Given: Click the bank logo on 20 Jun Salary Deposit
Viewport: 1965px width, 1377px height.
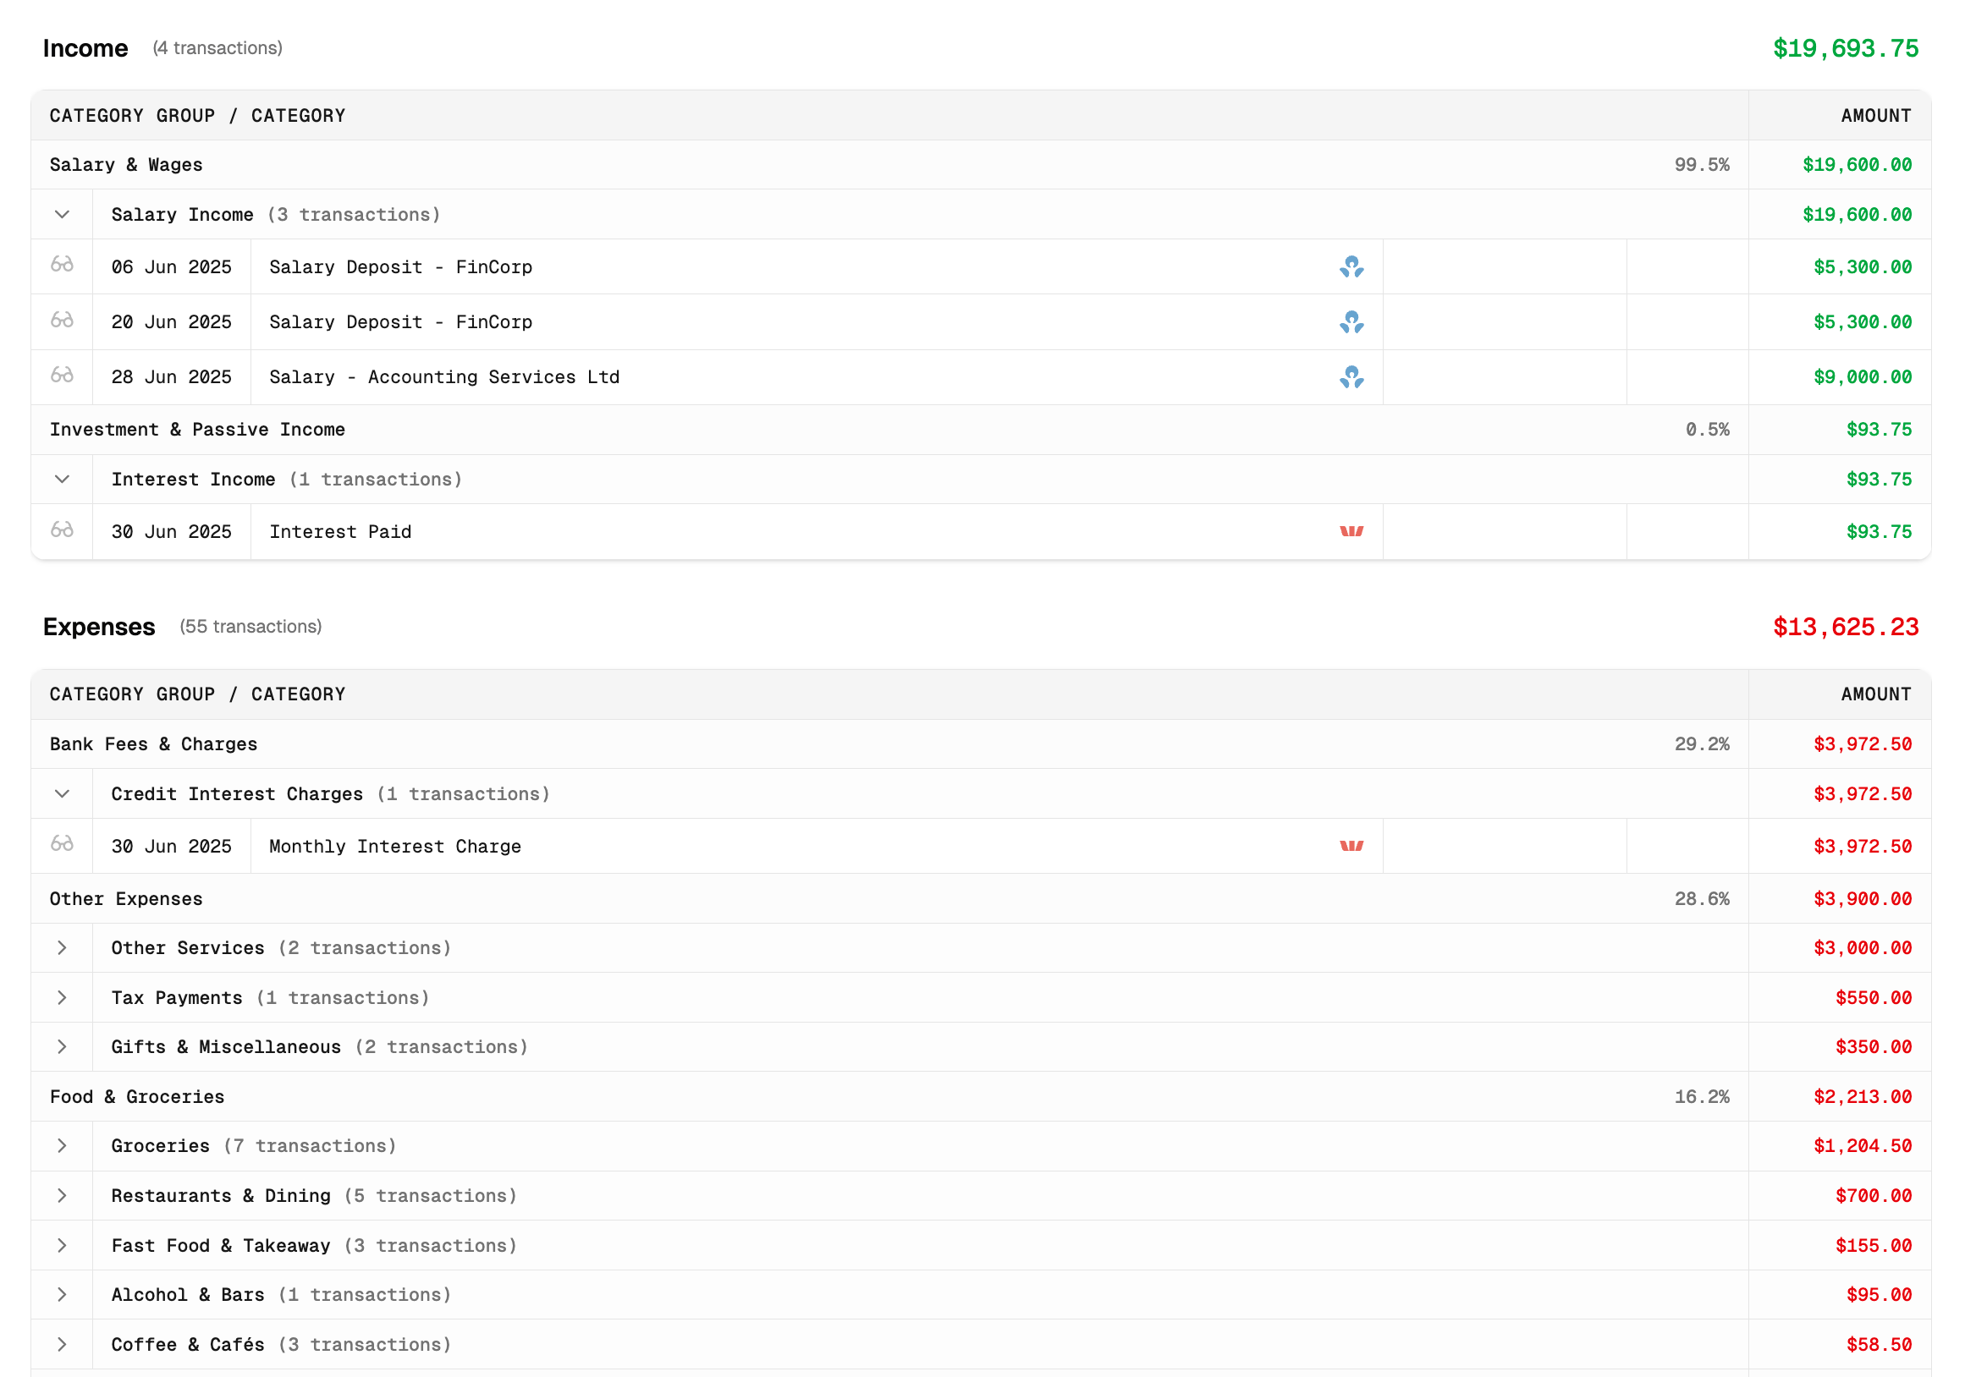Looking at the screenshot, I should 1352,322.
